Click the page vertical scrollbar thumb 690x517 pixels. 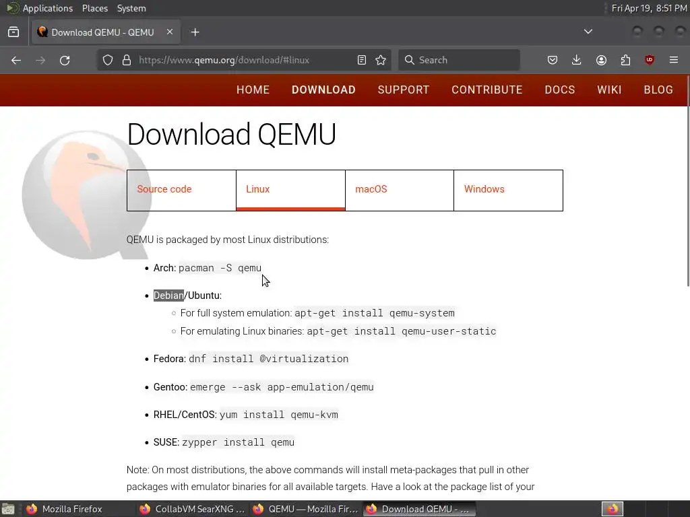[x=688, y=181]
